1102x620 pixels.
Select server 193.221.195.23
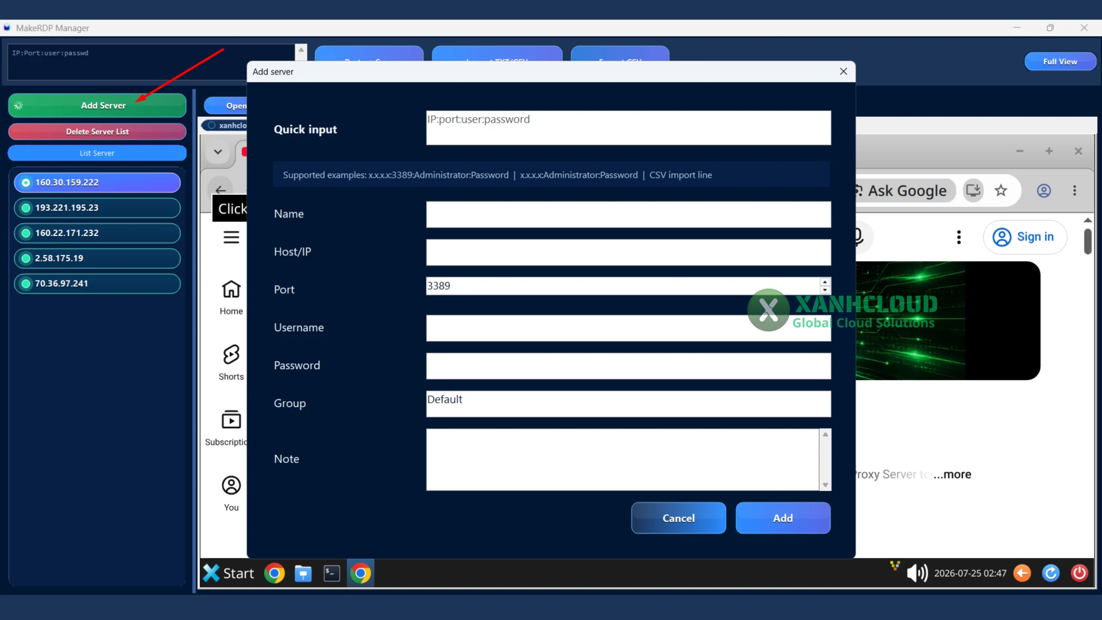pos(97,208)
